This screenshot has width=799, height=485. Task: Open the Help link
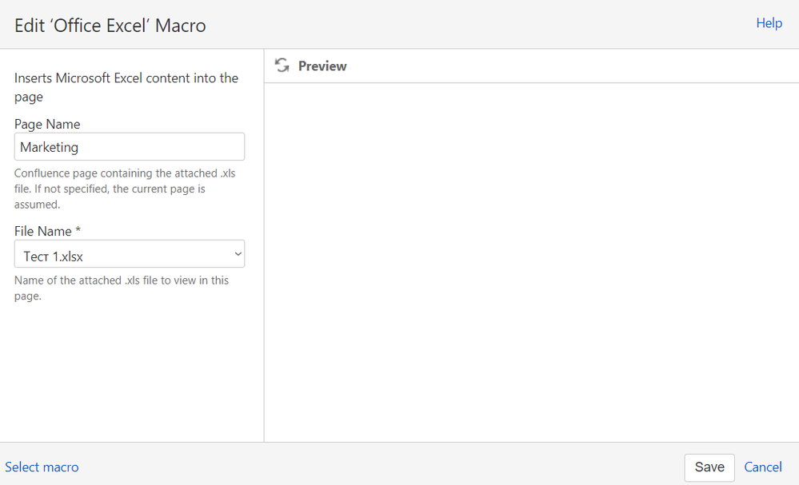coord(769,23)
